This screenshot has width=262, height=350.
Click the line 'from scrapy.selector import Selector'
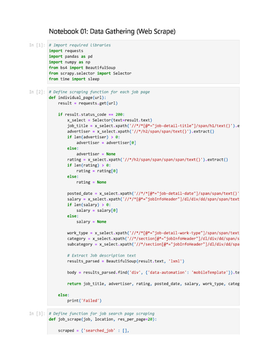tap(90, 73)
